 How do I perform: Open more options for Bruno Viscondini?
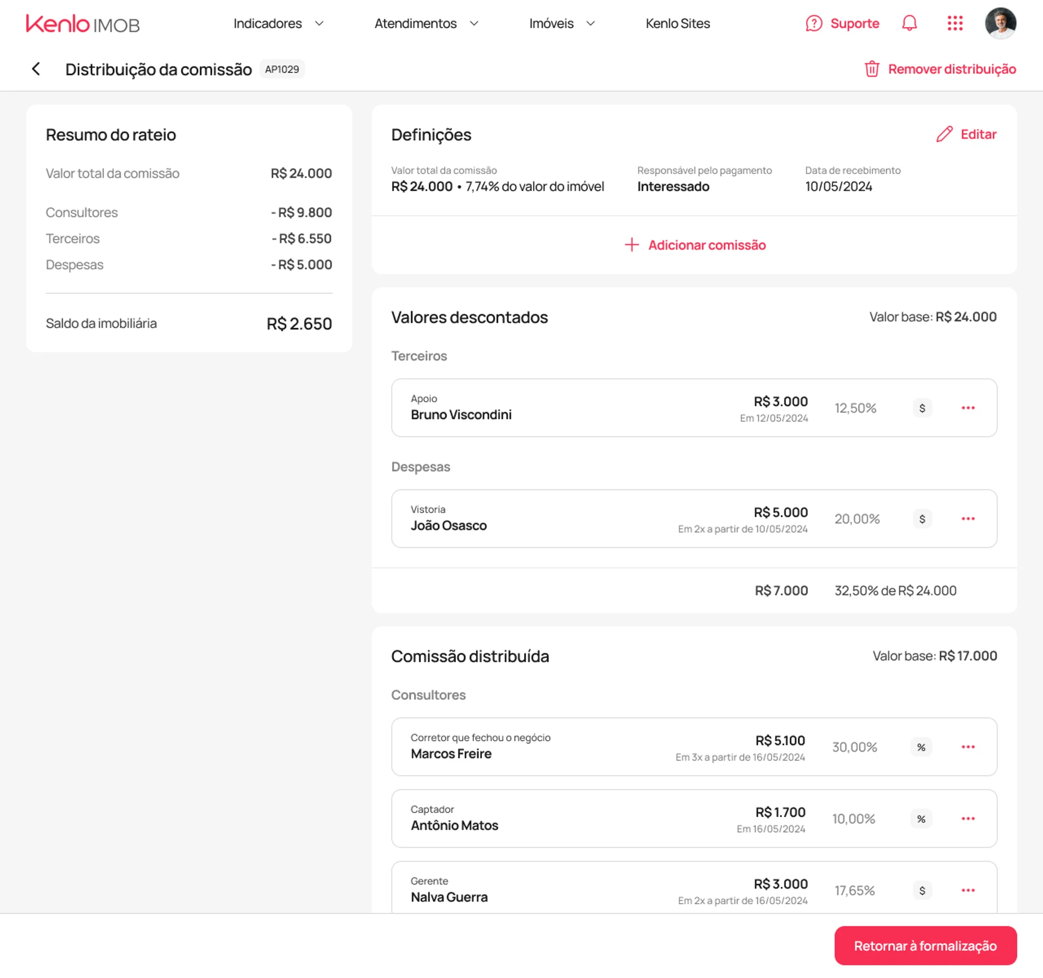click(x=968, y=407)
